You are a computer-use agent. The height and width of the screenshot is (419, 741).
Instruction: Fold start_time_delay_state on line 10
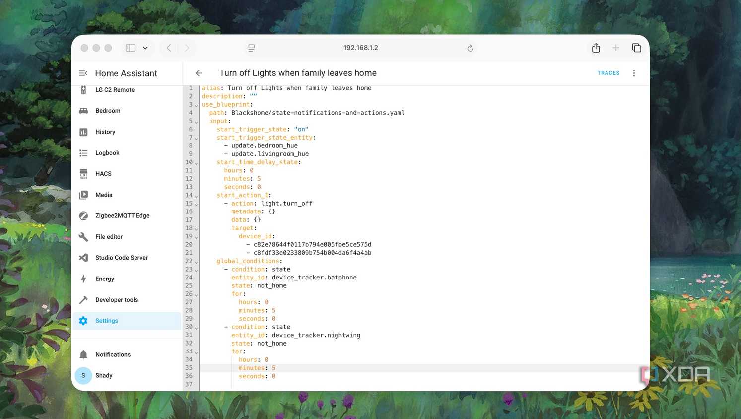pos(196,163)
